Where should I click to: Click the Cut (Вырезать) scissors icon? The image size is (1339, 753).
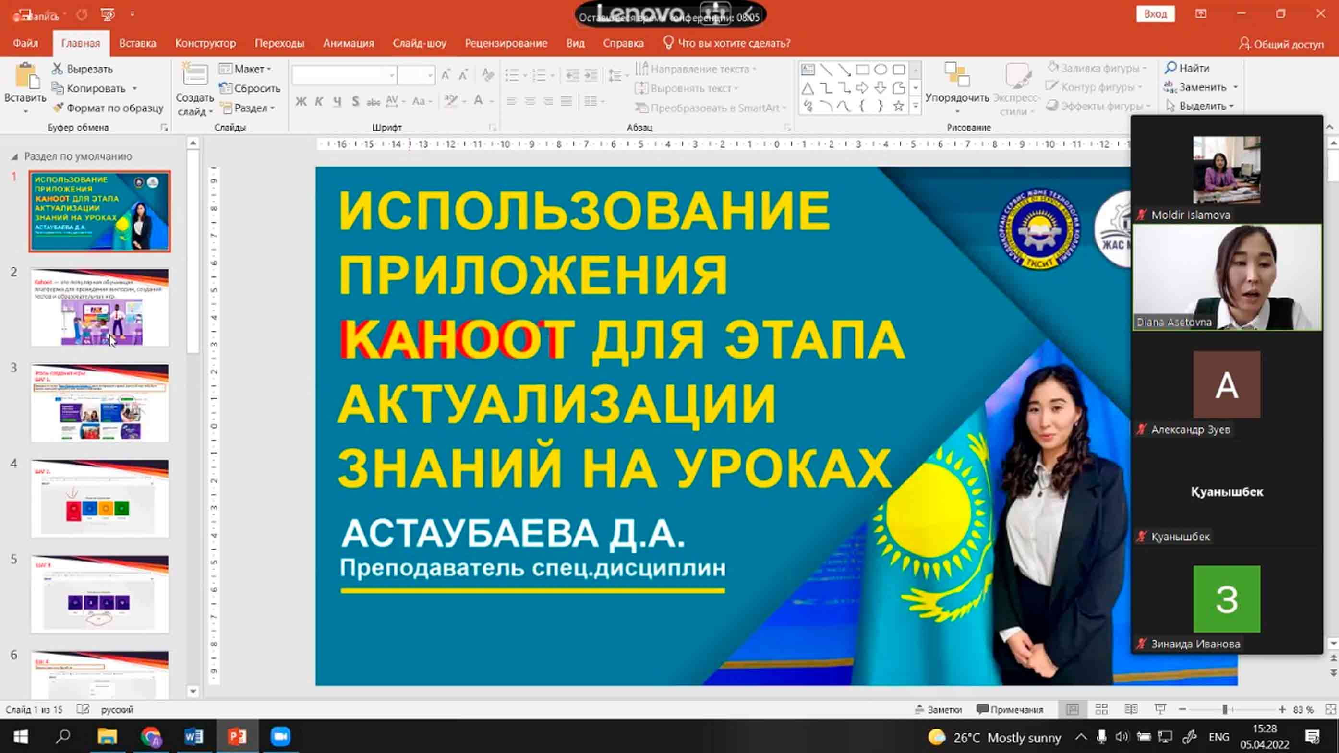(x=57, y=69)
